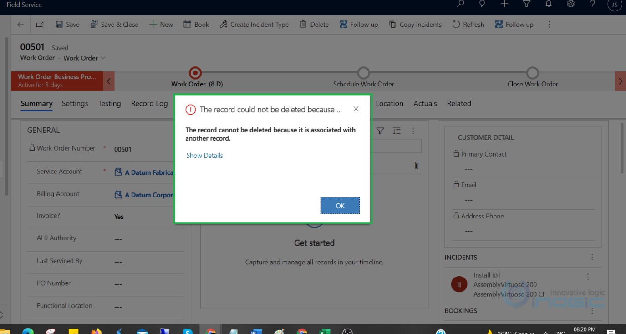The height and width of the screenshot is (334, 626).
Task: Click the timeline attachment paperclip icon
Action: [416, 166]
